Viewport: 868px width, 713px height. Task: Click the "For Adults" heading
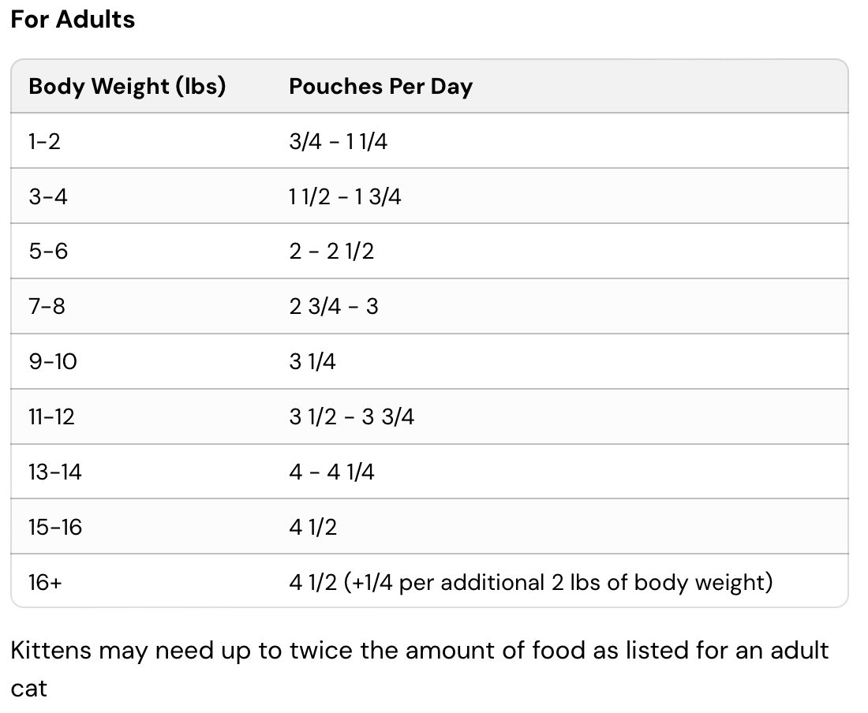click(x=73, y=19)
